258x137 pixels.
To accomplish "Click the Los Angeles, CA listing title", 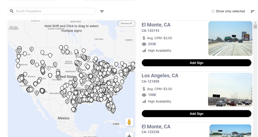I will (160, 76).
